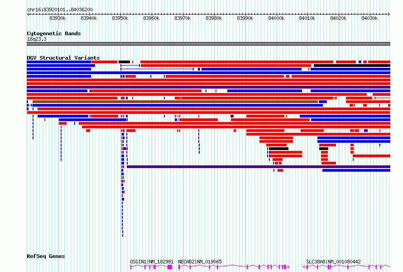Click the 16q23.3 band label
Screen dimensions: 403x272
click(37, 39)
